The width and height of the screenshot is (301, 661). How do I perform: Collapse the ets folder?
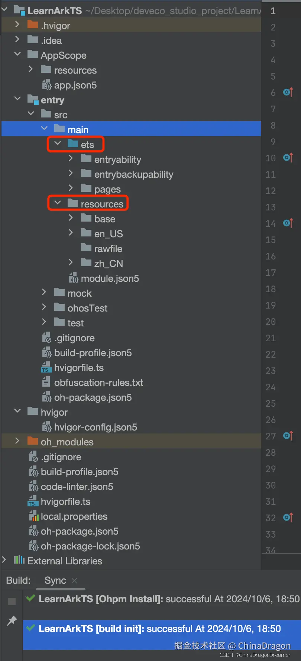pyautogui.click(x=58, y=143)
